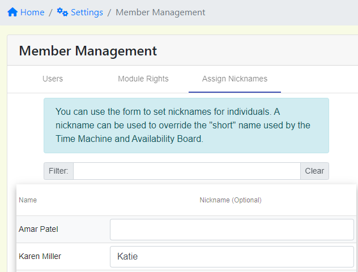358x272 pixels.
Task: Select the Karen Miller name cell
Action: [x=40, y=256]
